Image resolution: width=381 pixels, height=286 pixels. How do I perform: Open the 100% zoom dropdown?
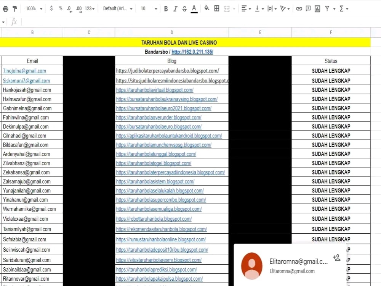click(x=34, y=9)
